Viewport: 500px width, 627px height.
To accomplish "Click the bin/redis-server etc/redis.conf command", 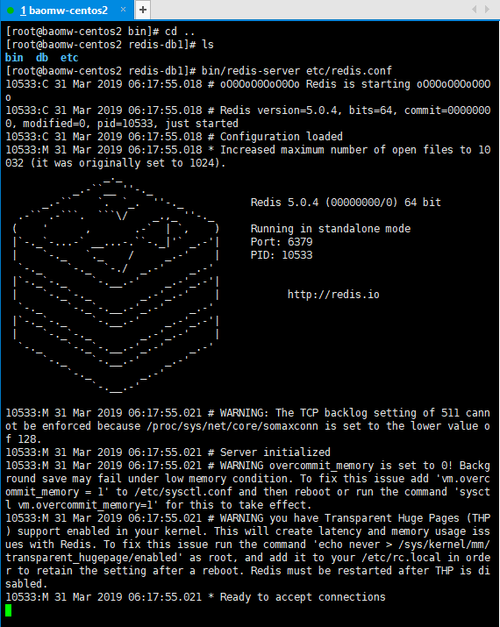I will point(296,71).
